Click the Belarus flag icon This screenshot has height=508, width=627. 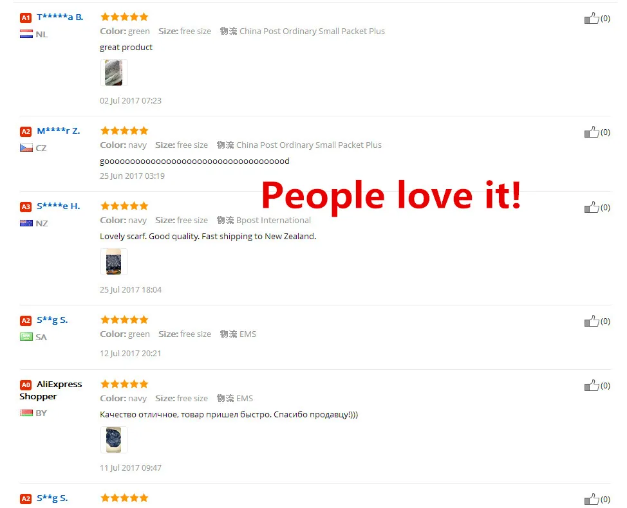tap(26, 413)
